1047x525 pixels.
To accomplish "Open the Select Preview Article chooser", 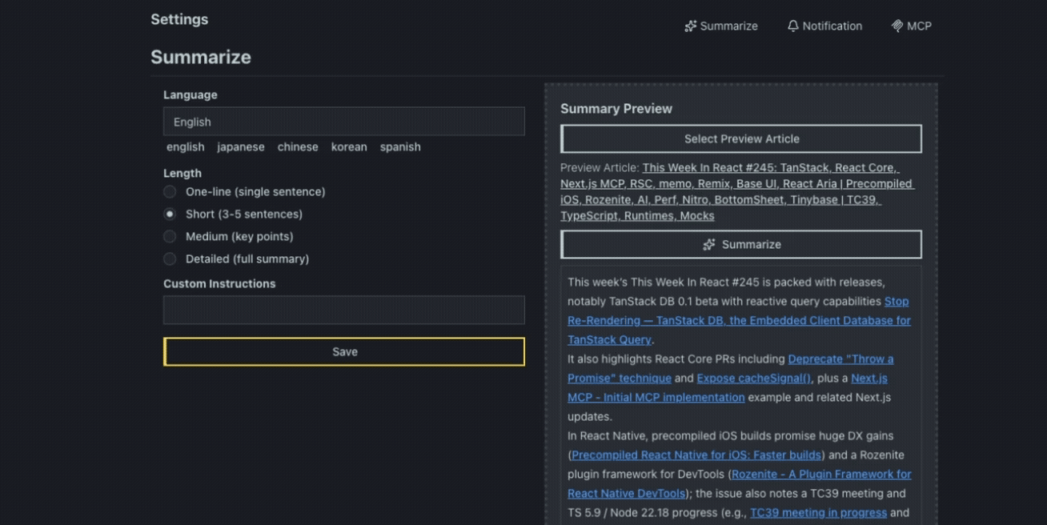I will (x=741, y=139).
